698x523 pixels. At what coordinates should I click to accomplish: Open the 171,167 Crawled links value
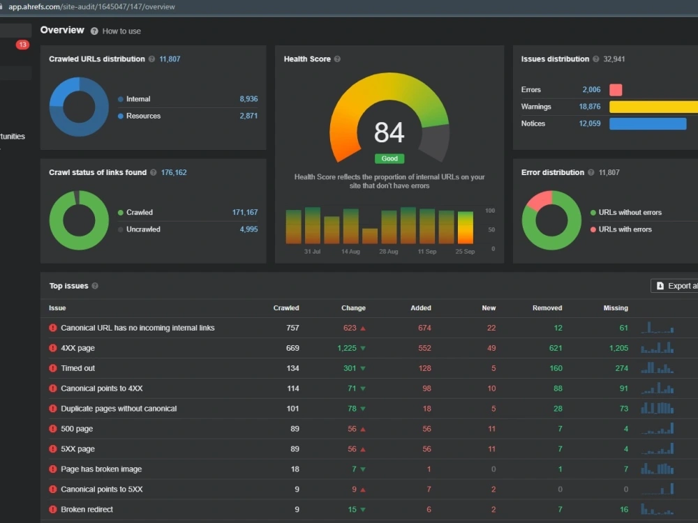tap(245, 212)
